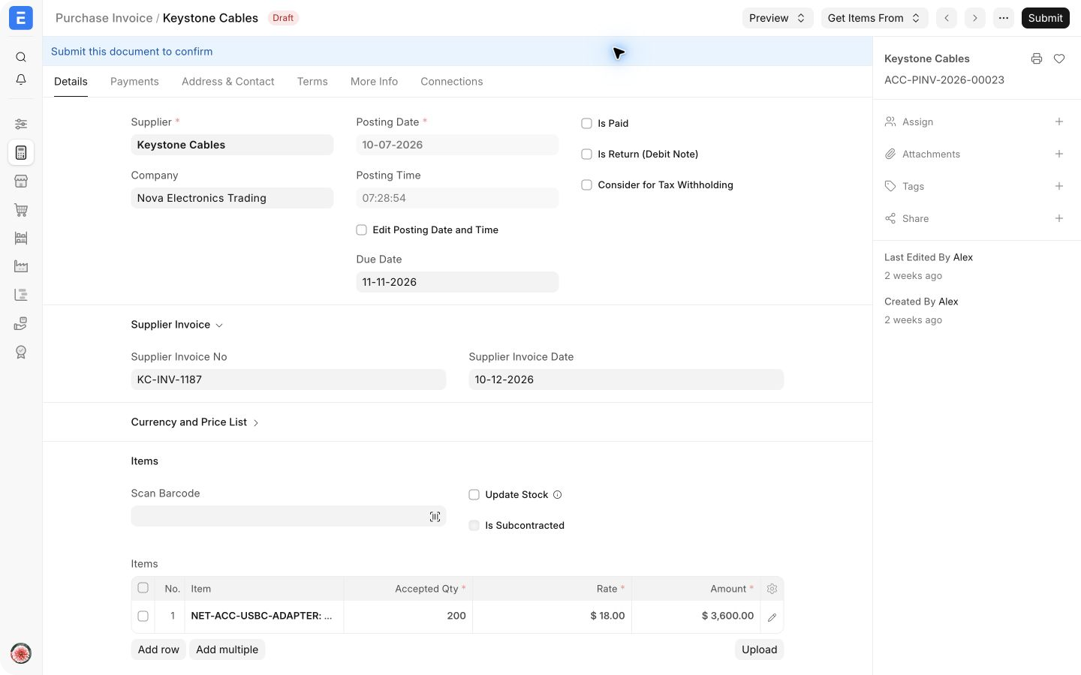Open the Quality badge sidebar icon
The height and width of the screenshot is (675, 1081).
tap(21, 352)
